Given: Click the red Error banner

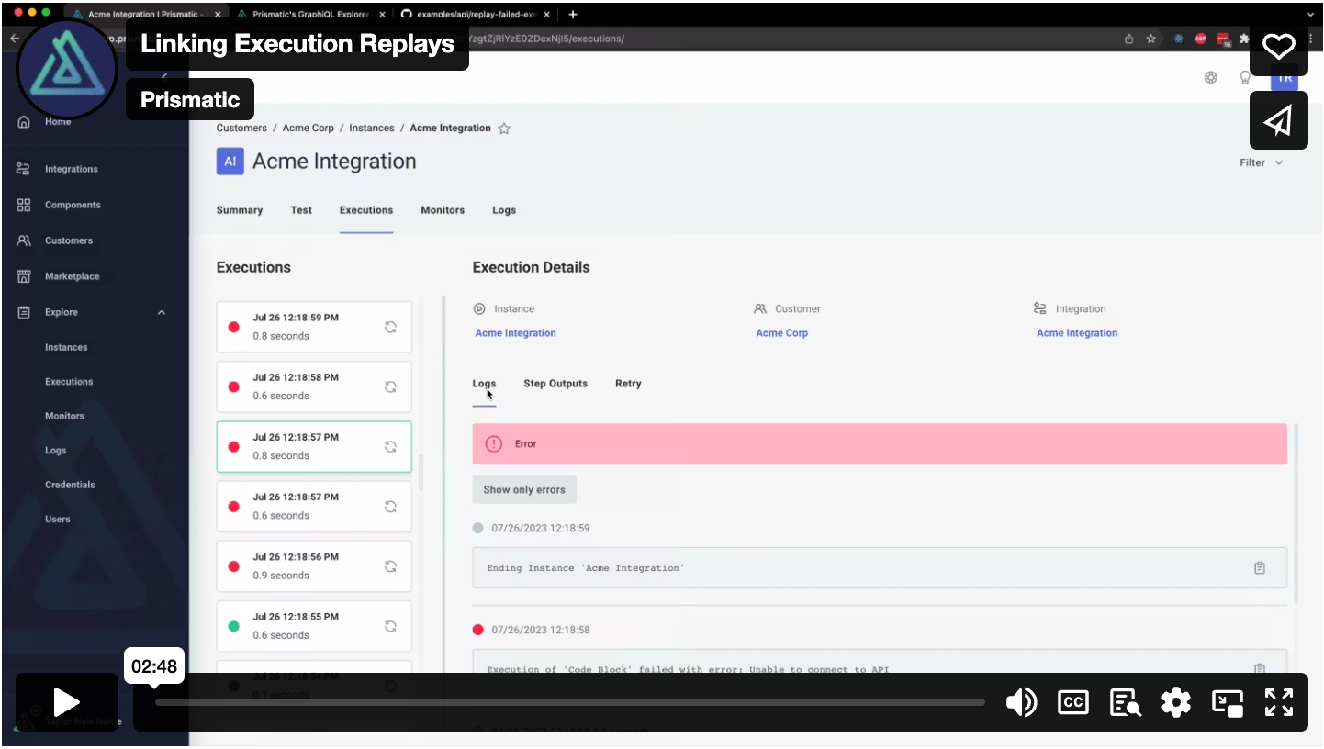Looking at the screenshot, I should point(880,443).
